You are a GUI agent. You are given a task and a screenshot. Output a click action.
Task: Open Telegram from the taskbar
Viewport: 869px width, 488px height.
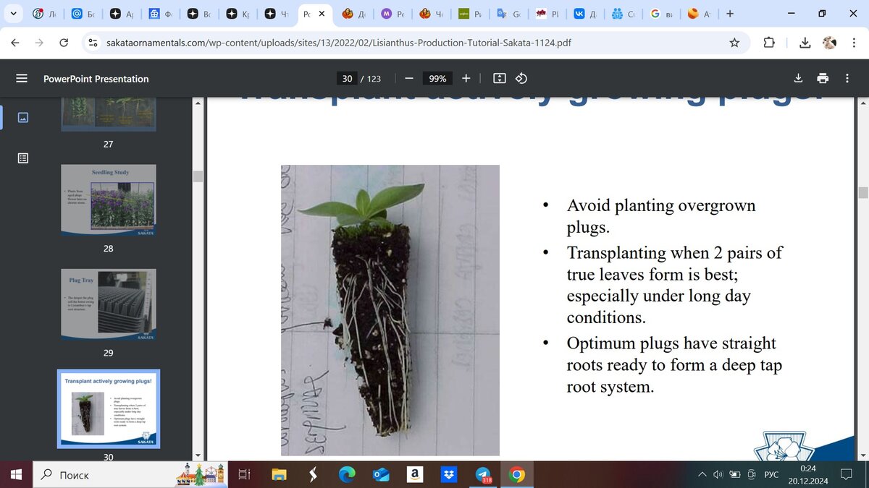coord(483,475)
